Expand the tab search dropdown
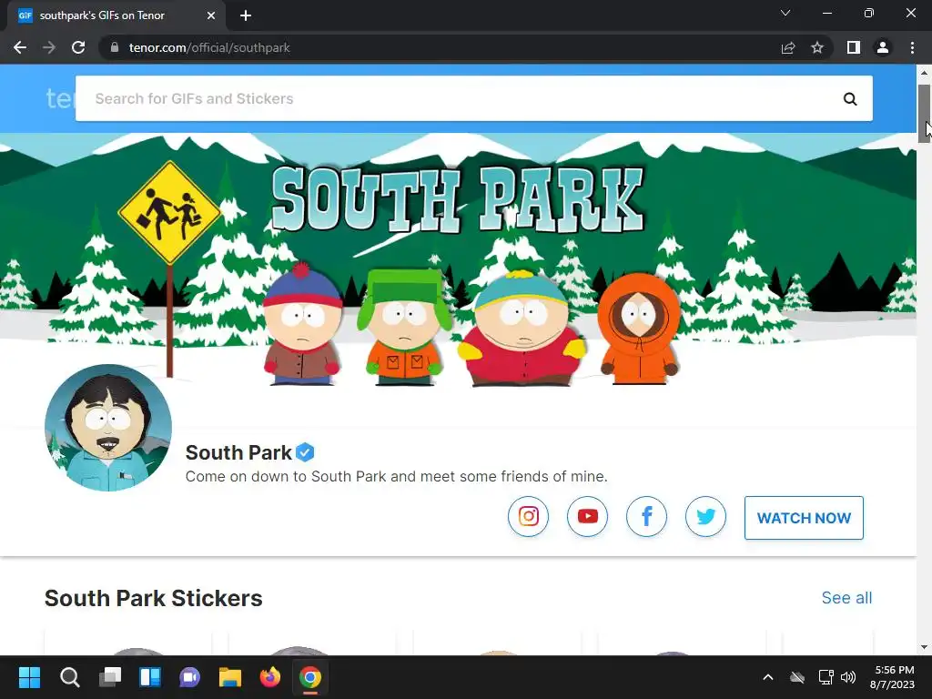932x699 pixels. [x=785, y=13]
